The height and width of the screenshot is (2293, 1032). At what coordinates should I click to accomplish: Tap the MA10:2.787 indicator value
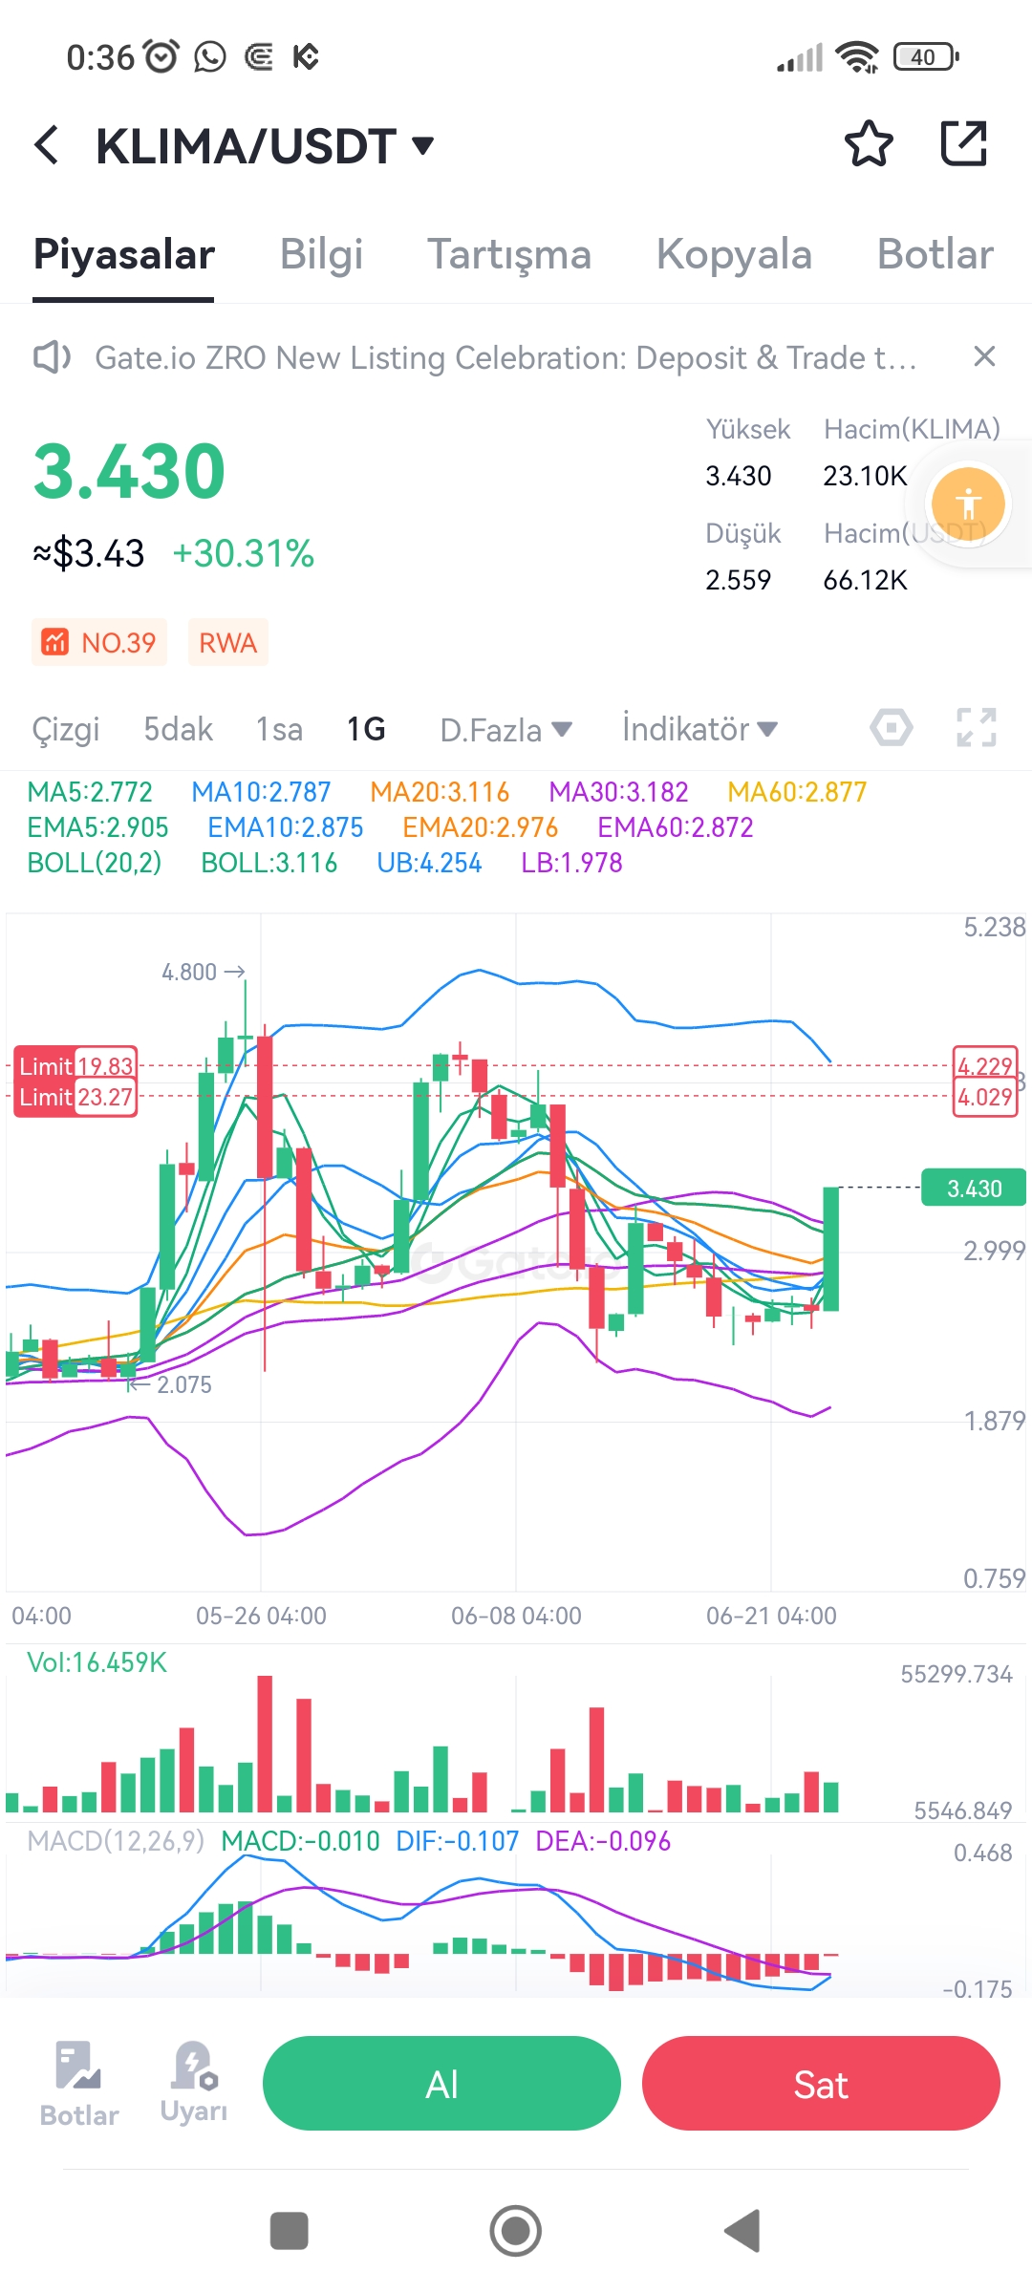261,792
